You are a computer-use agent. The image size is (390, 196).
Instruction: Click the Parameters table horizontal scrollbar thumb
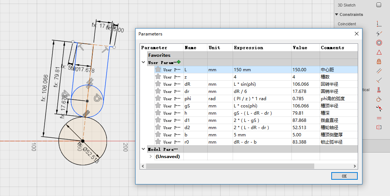230,166
